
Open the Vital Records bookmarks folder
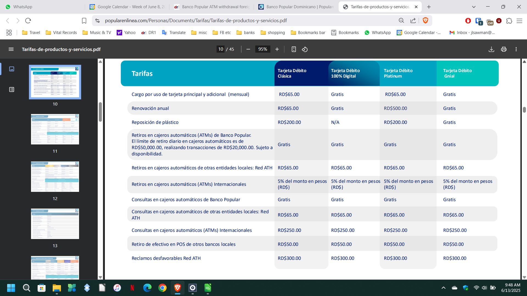(61, 33)
